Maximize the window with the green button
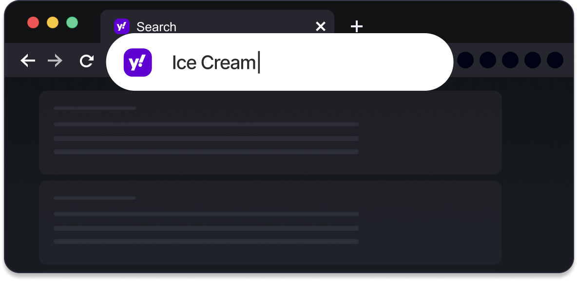Image resolution: width=578 pixels, height=281 pixels. (72, 22)
